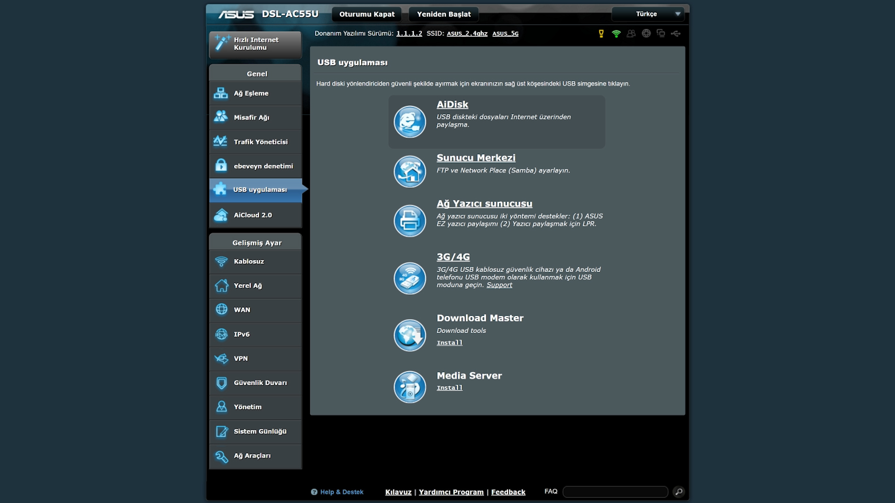This screenshot has height=503, width=895.
Task: Open the Türkçe language dropdown
Action: pos(648,14)
